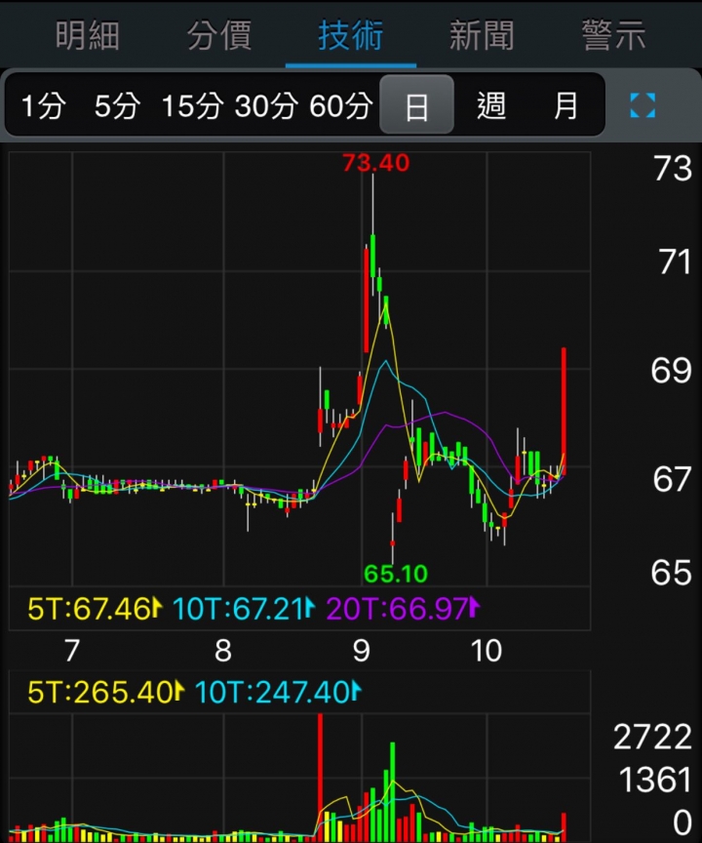Viewport: 702px width, 843px height.
Task: Tap month 9 on the date axis
Action: click(x=362, y=651)
